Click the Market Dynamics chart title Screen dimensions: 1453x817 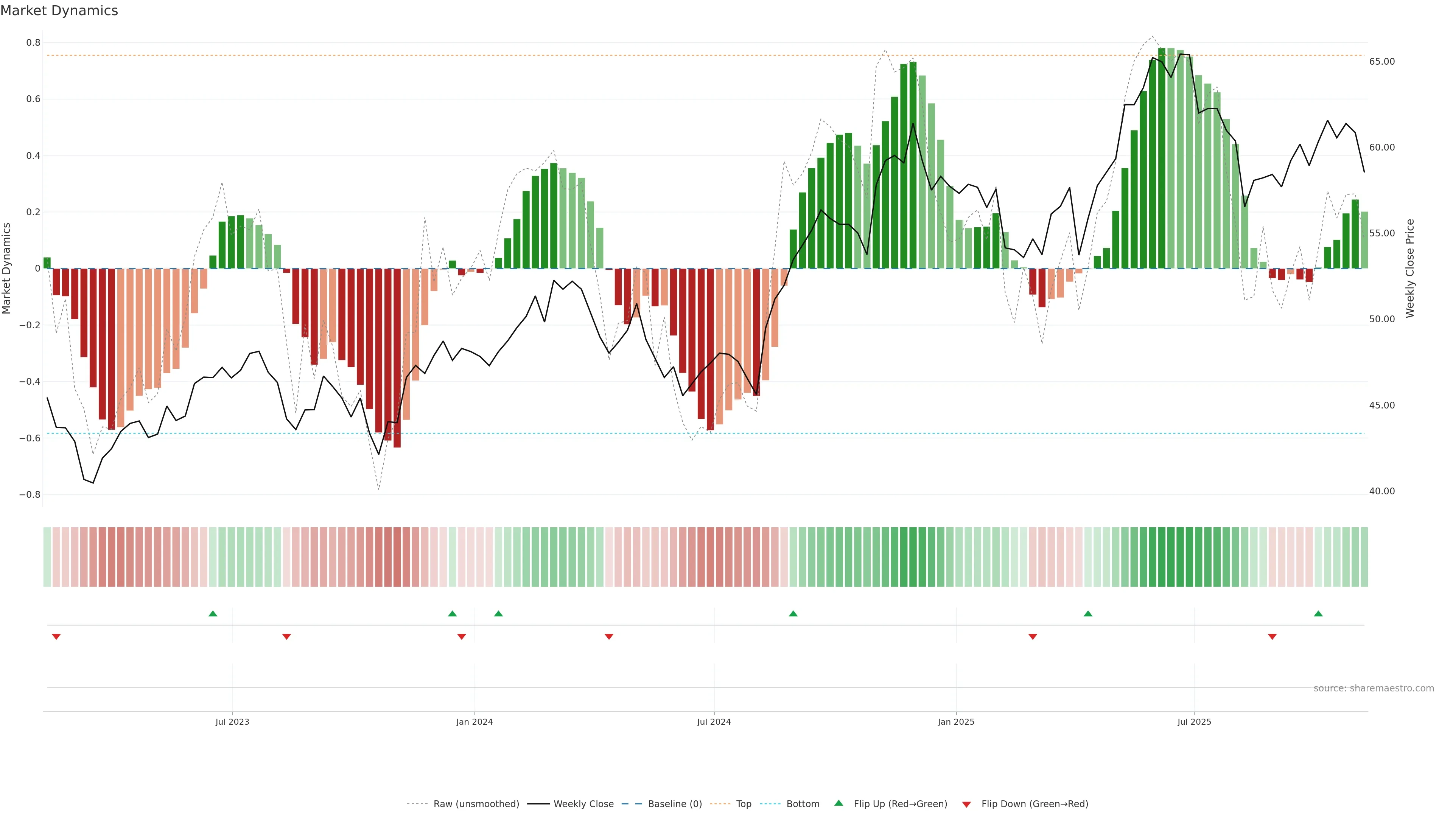(x=59, y=11)
